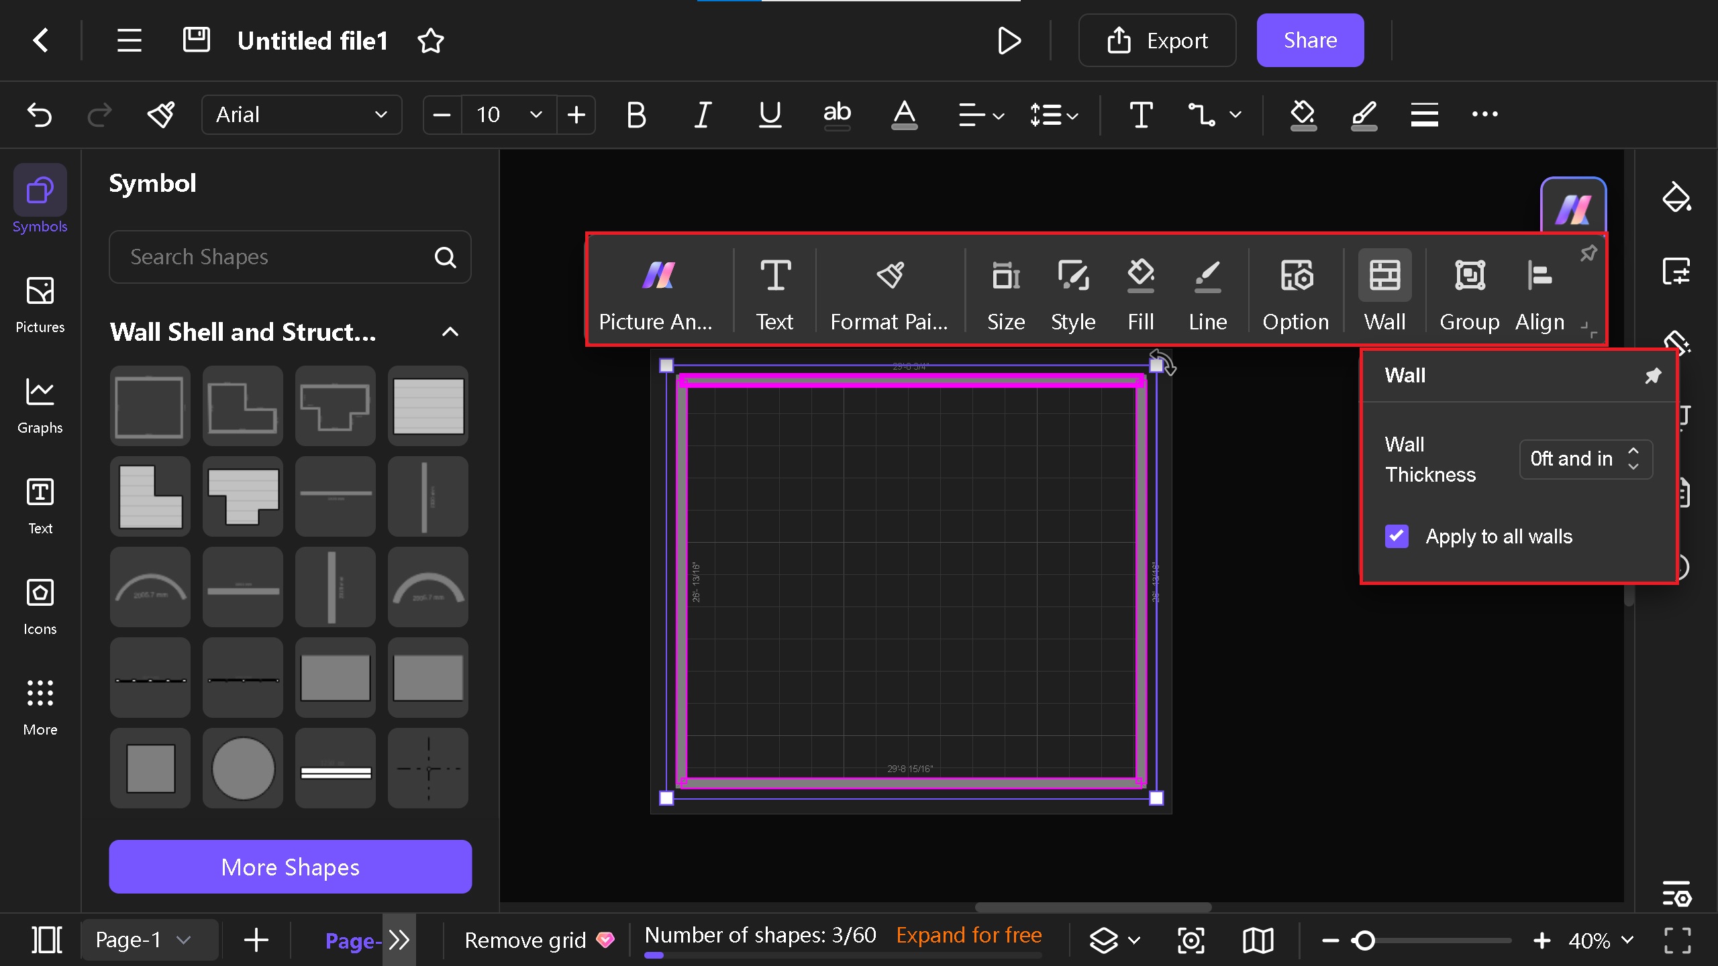Adjust the Wall Thickness stepper
1718x966 pixels.
(1633, 459)
